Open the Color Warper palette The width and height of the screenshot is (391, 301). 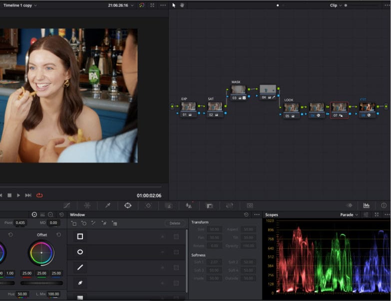pyautogui.click(x=87, y=205)
